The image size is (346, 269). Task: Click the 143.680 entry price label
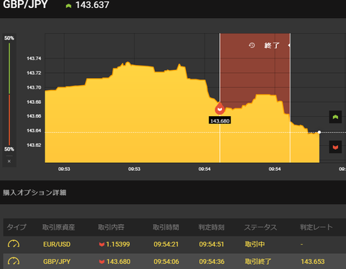220,120
